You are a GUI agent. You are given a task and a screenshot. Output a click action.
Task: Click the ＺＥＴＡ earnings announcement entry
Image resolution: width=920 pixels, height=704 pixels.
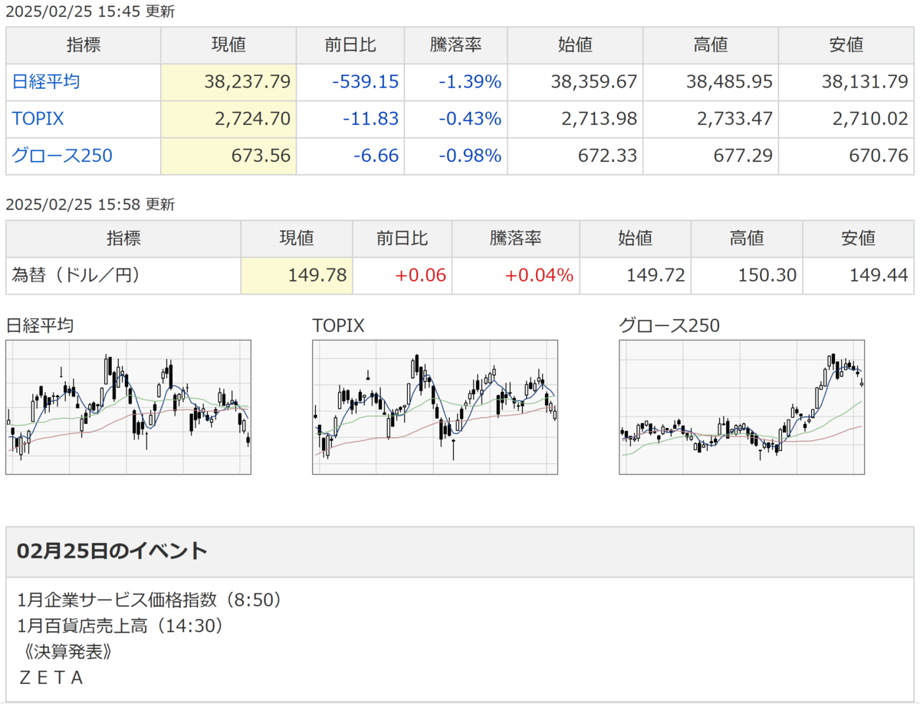pyautogui.click(x=50, y=678)
